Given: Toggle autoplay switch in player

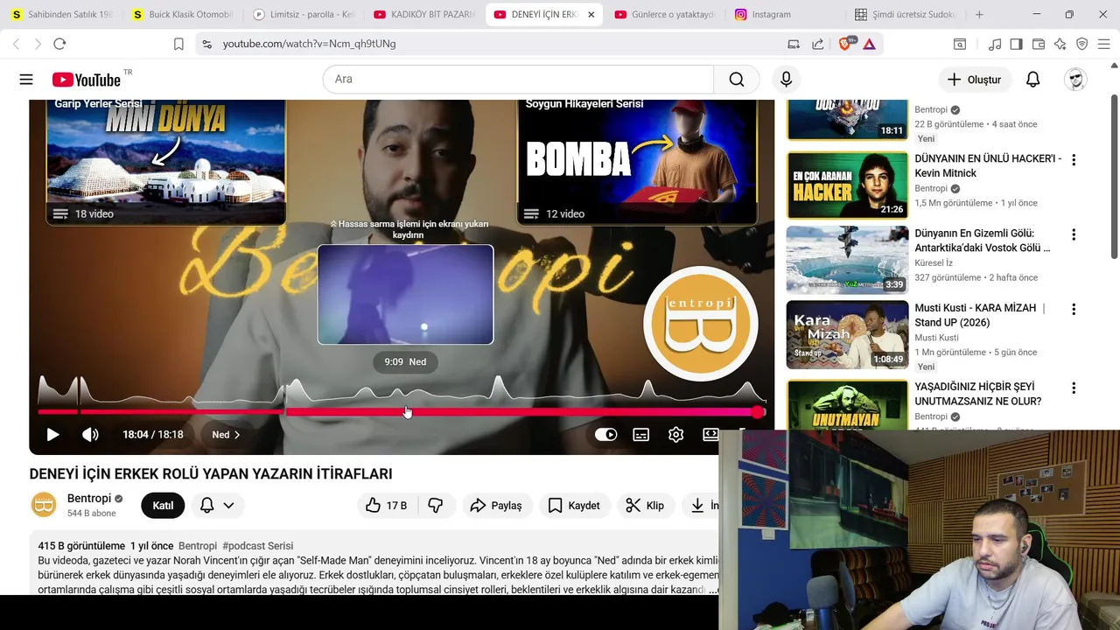Looking at the screenshot, I should pyautogui.click(x=605, y=435).
